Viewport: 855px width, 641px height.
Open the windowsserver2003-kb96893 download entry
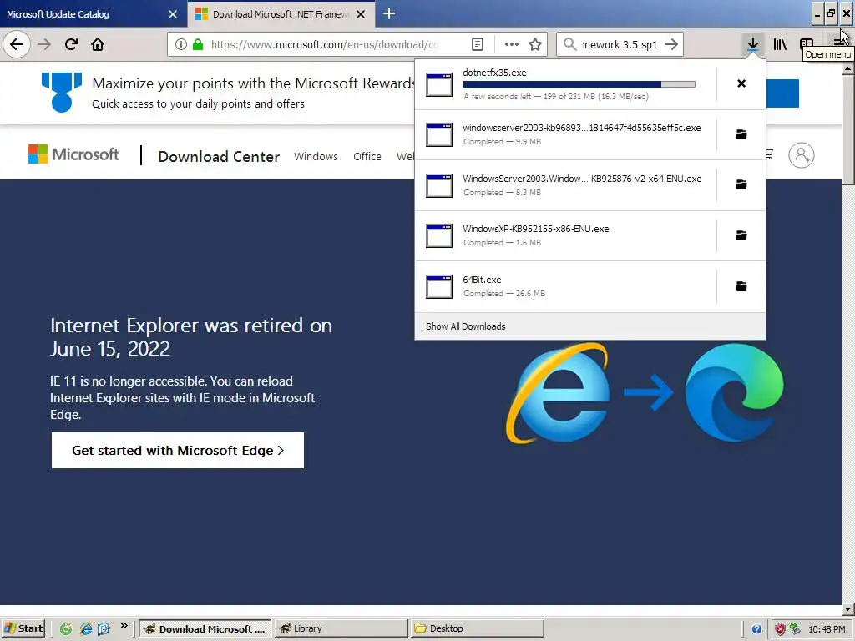pos(565,134)
